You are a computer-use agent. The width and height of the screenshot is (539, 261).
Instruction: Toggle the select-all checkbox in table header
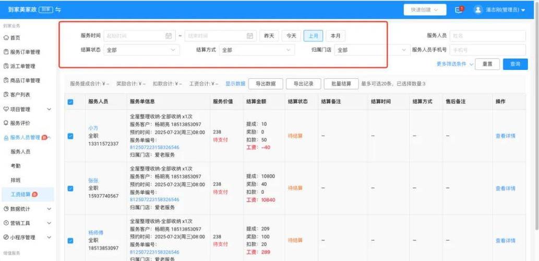pos(70,102)
